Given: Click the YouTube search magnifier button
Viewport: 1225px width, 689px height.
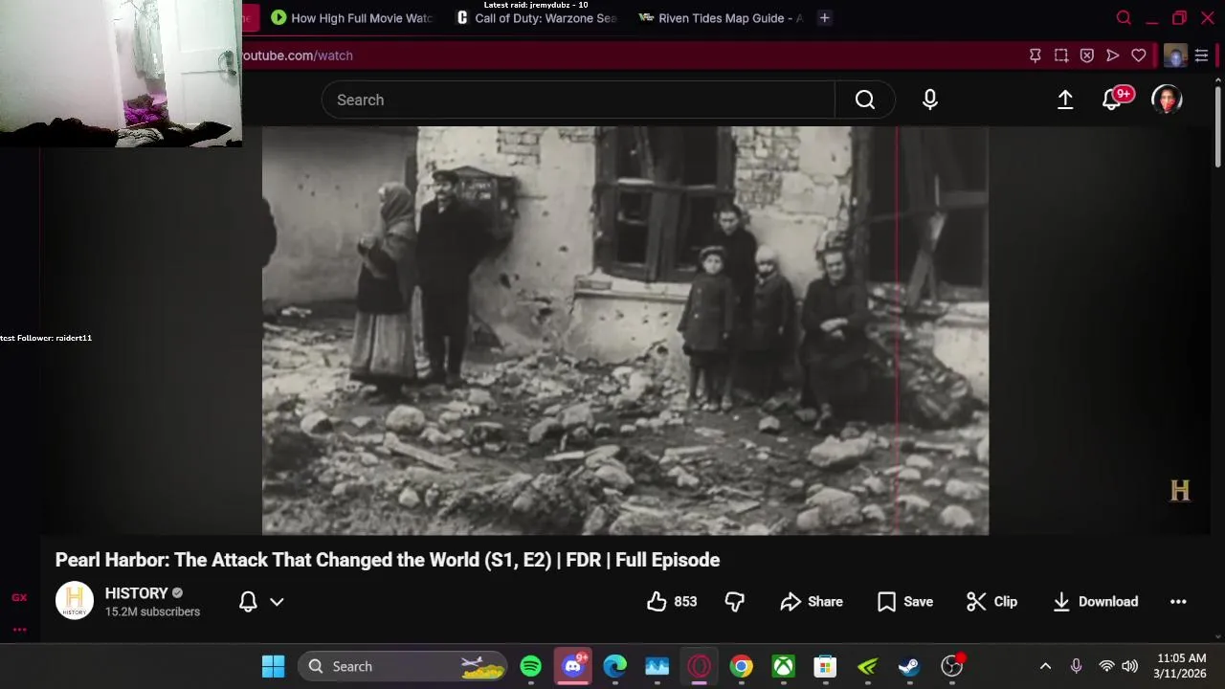Looking at the screenshot, I should (x=865, y=100).
